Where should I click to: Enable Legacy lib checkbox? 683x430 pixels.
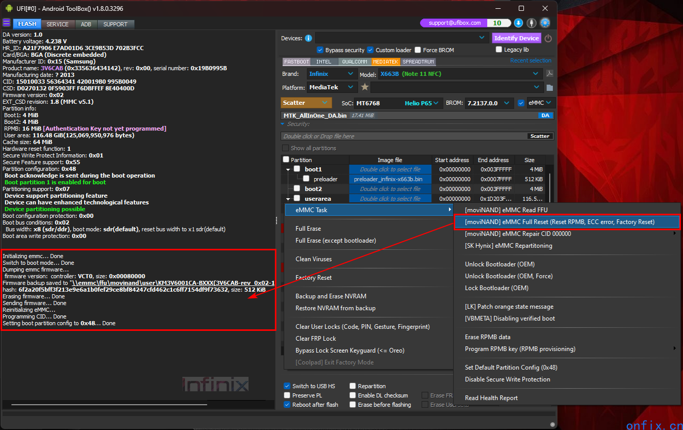click(499, 50)
